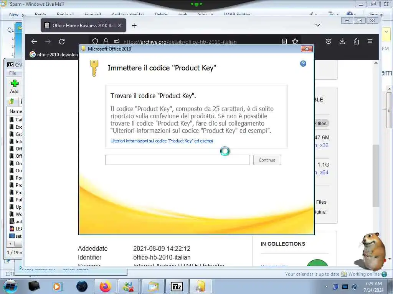Click the Name column header in 7-Zip
This screenshot has height=294, width=393.
[x=15, y=111]
